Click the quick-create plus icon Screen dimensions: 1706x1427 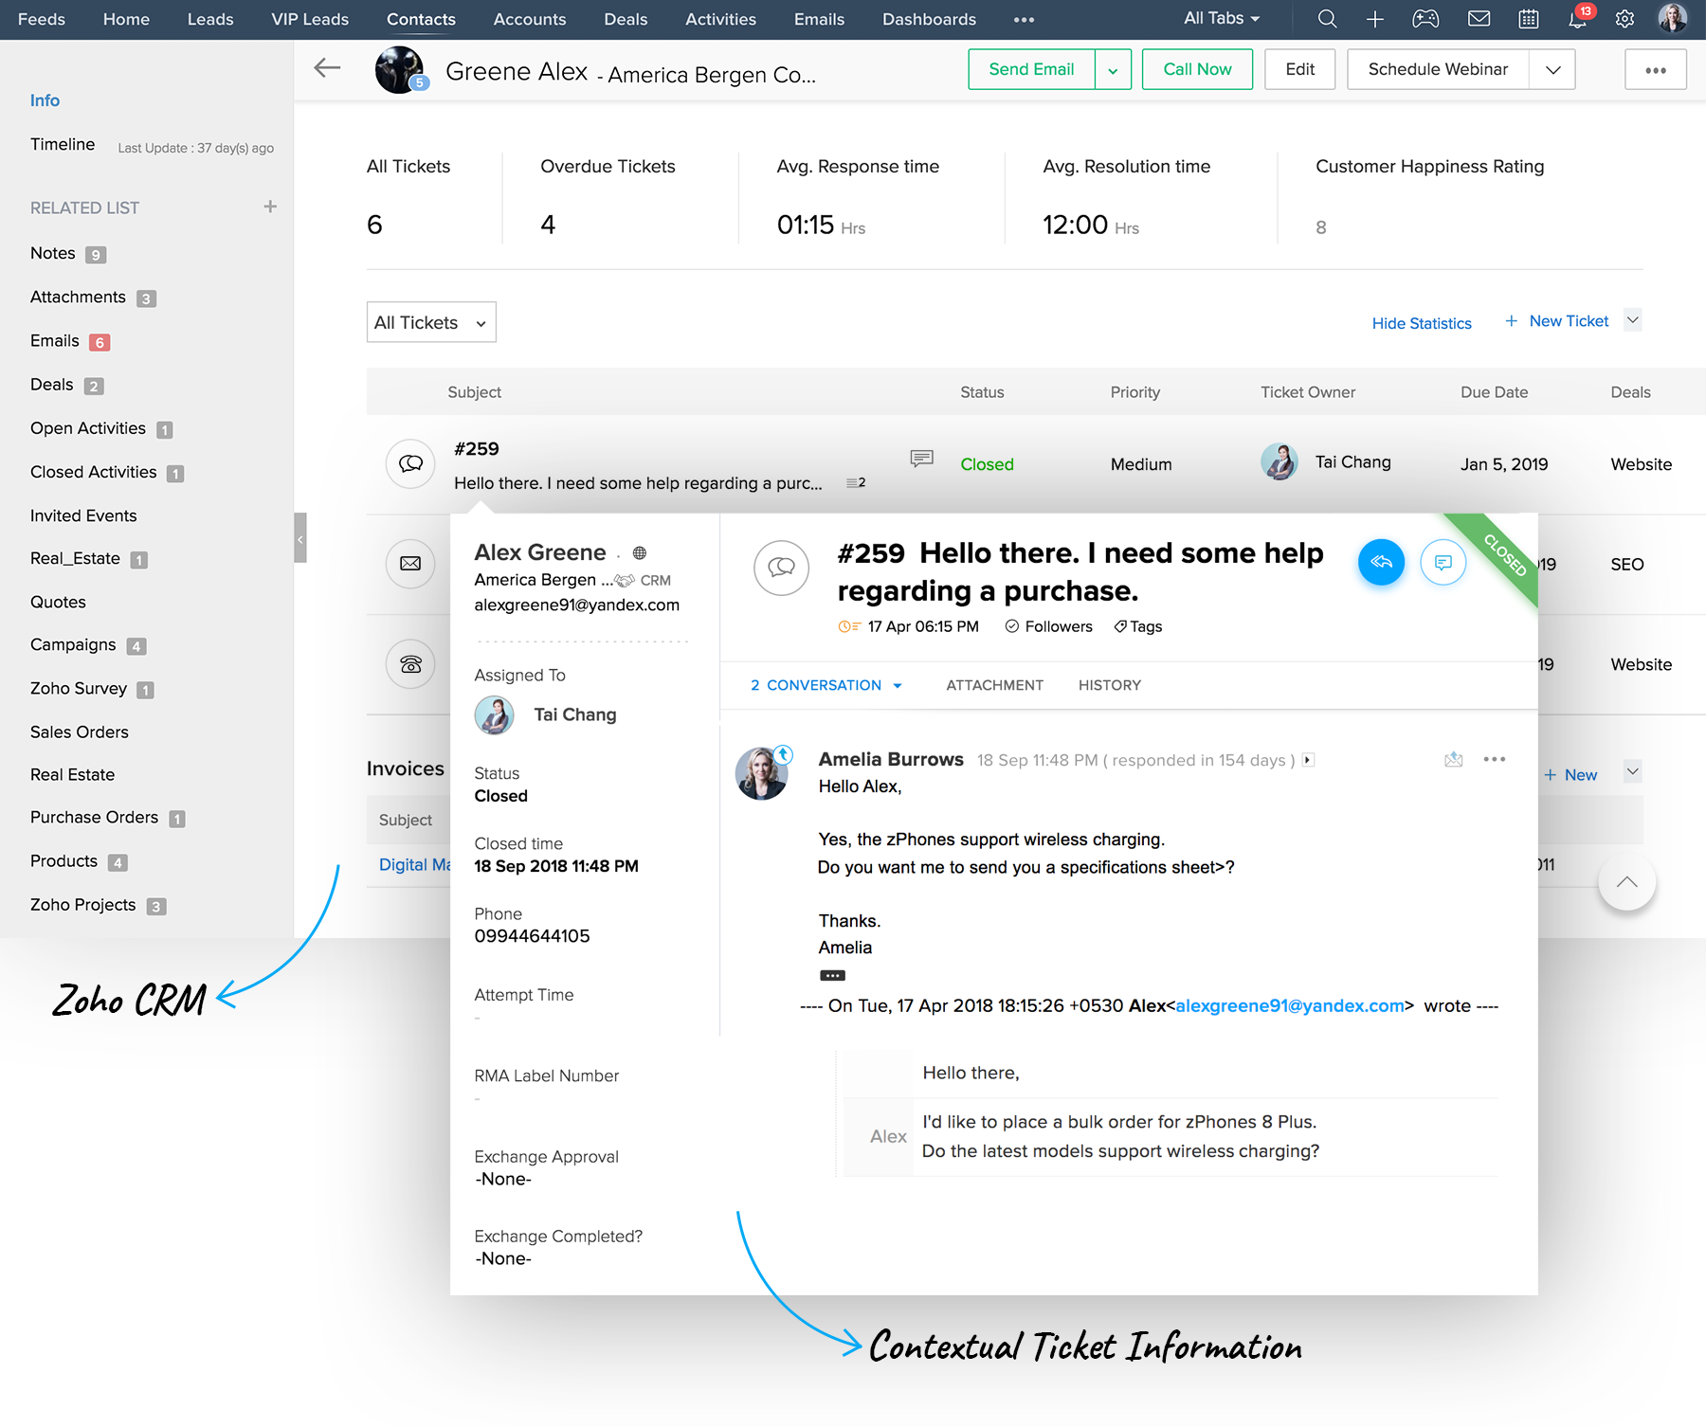coord(1375,19)
